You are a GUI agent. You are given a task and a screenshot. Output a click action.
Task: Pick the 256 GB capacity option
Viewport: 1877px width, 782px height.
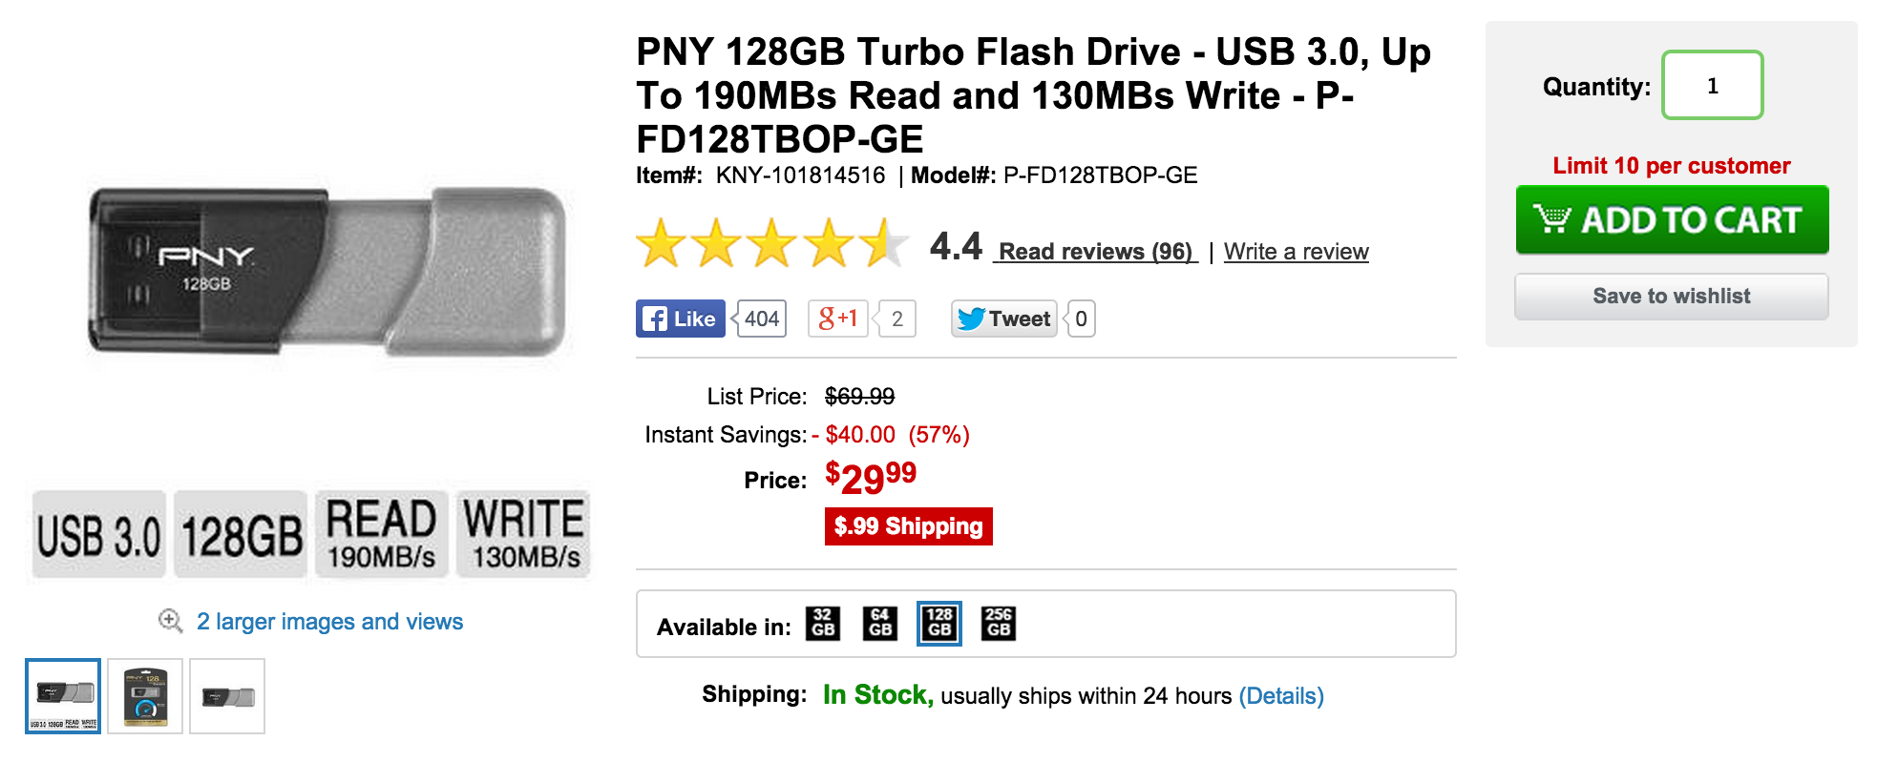(x=999, y=624)
